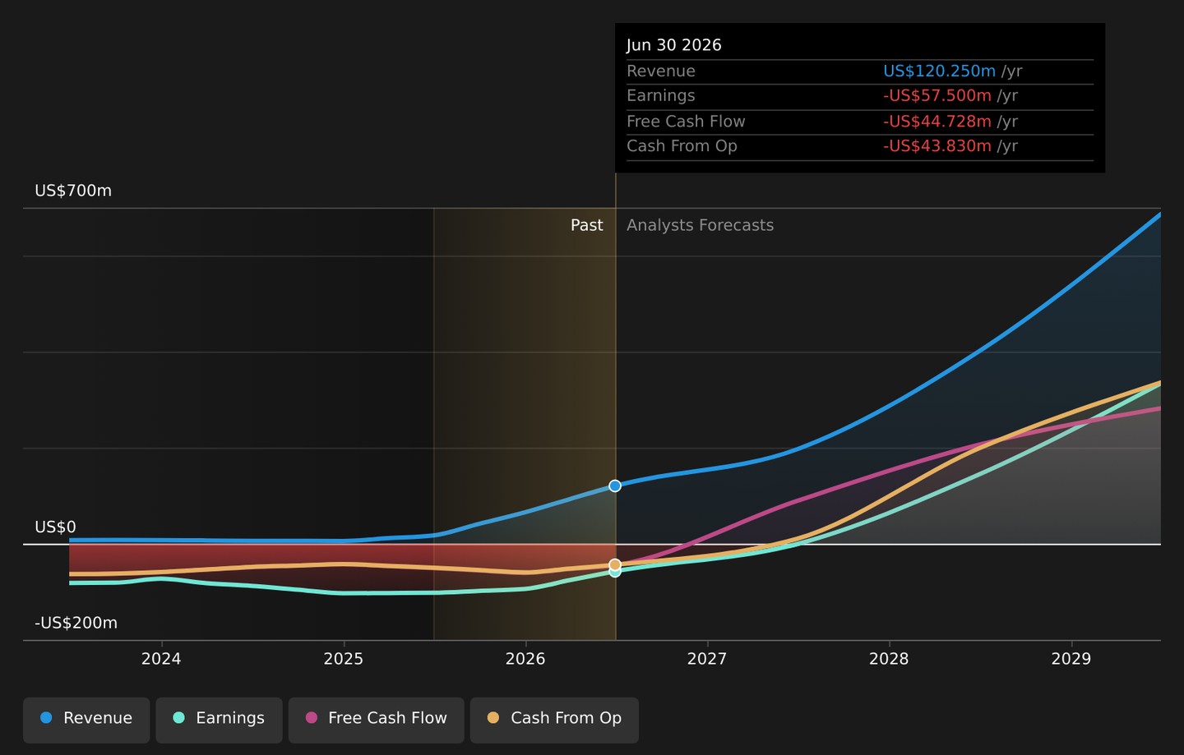This screenshot has width=1184, height=755.
Task: Click the Jun 30 2026 tooltip date
Action: pyautogui.click(x=674, y=45)
